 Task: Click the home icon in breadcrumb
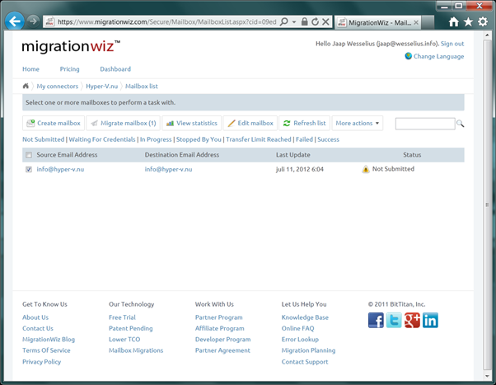[x=26, y=86]
